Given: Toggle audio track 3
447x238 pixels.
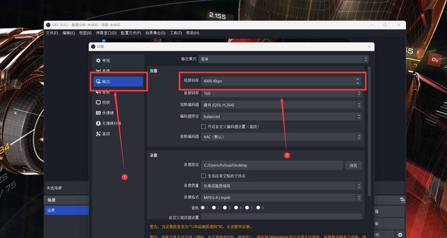Looking at the screenshot, I should point(225,208).
